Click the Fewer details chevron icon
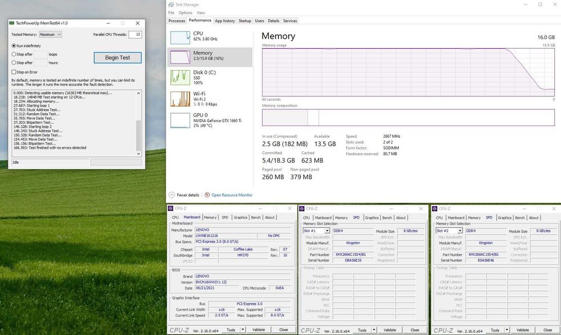561x335 pixels. pyautogui.click(x=172, y=195)
